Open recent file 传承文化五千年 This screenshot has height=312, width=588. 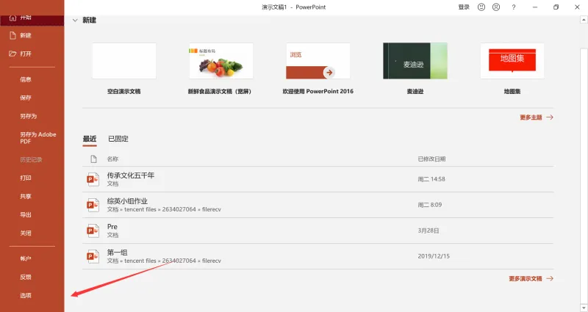point(318,179)
